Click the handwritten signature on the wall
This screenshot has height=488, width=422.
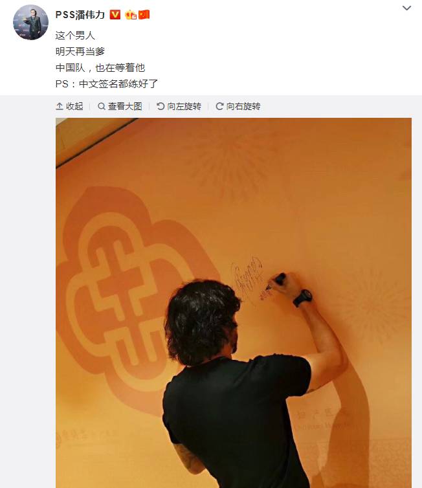[249, 277]
